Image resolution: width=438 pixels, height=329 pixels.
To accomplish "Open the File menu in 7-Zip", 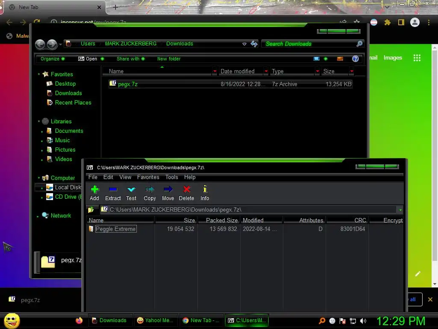I will coord(93,177).
